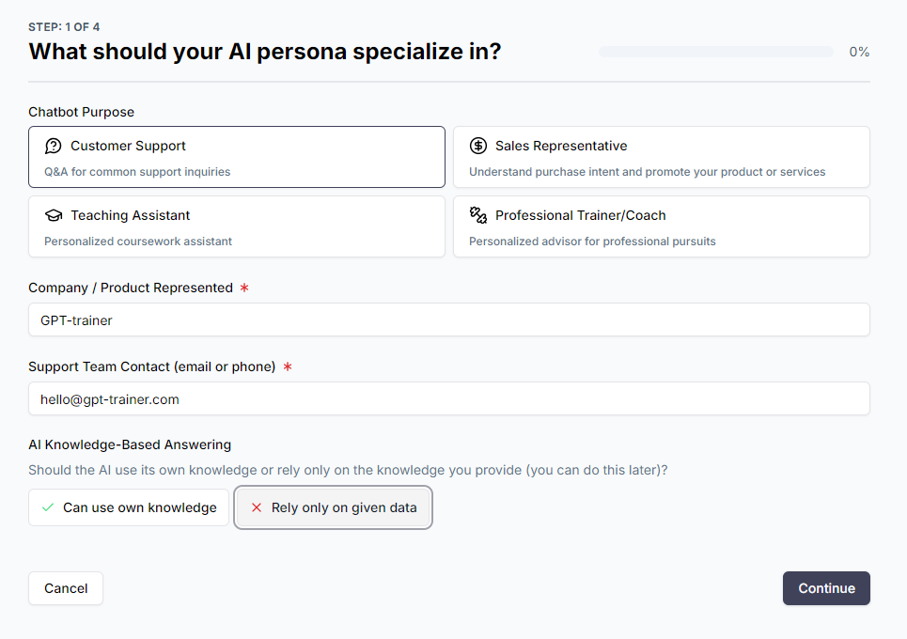Enable 'Can use own knowledge' option
The width and height of the screenshot is (907, 639).
click(x=129, y=507)
